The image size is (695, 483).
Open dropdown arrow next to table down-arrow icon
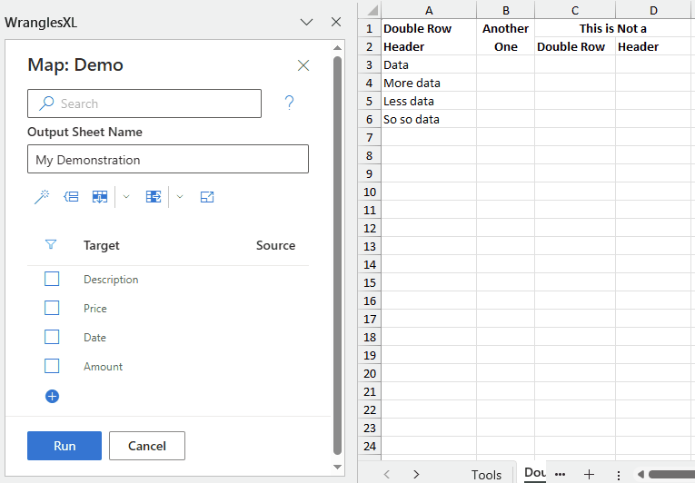(x=126, y=197)
